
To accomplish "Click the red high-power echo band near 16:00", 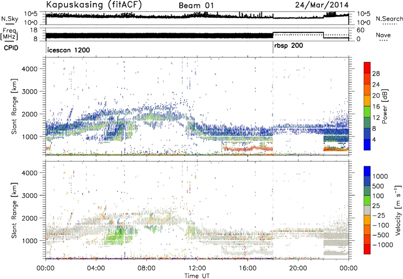I will click(x=248, y=149).
